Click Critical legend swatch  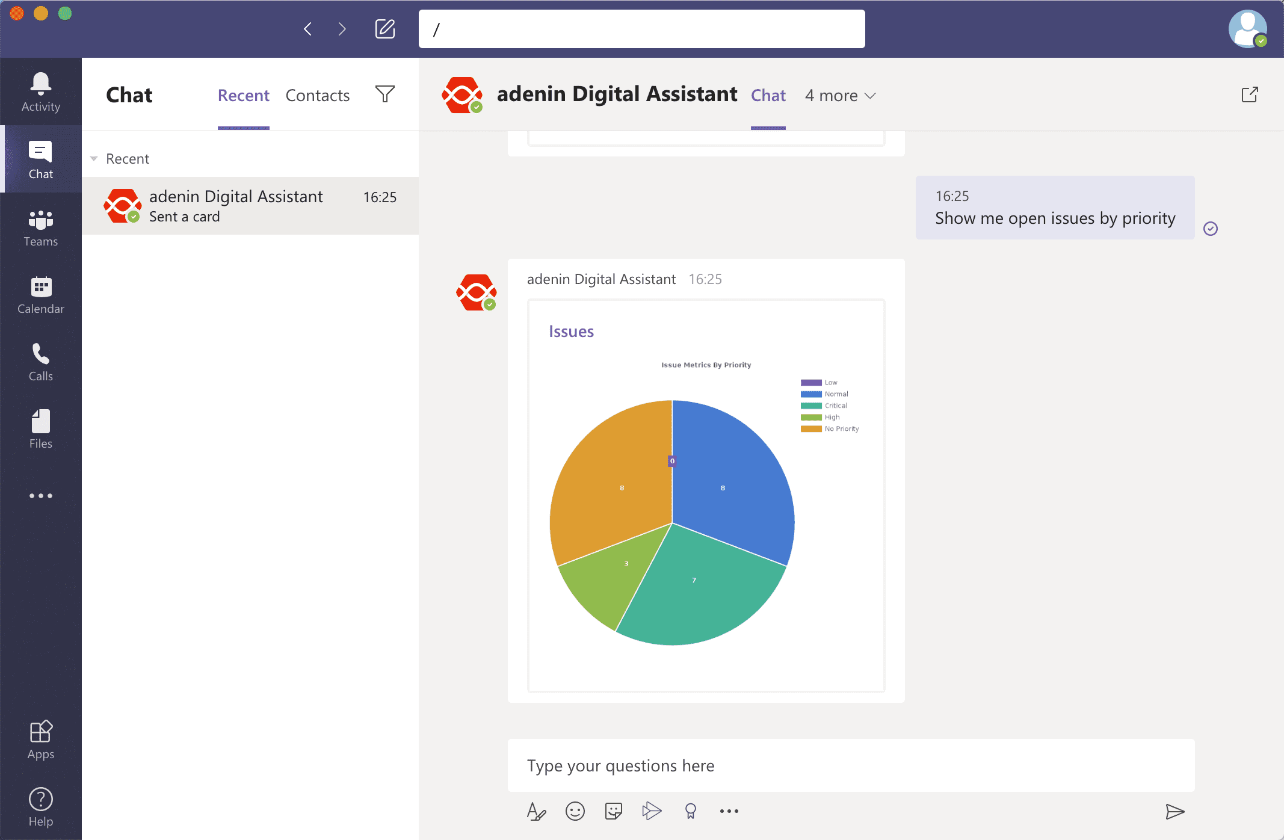coord(811,406)
